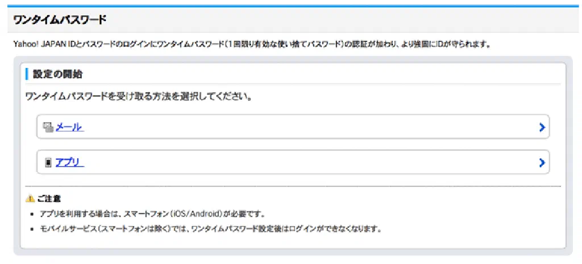This screenshot has height=264, width=582.
Task: Click the bullet before アプリを利用する場合は note
Action: tap(31, 215)
